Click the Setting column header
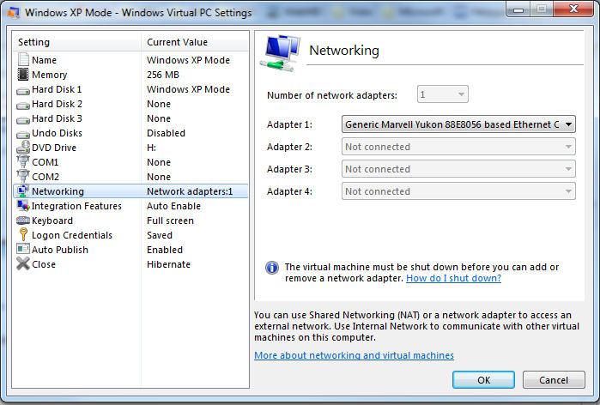 coord(76,42)
